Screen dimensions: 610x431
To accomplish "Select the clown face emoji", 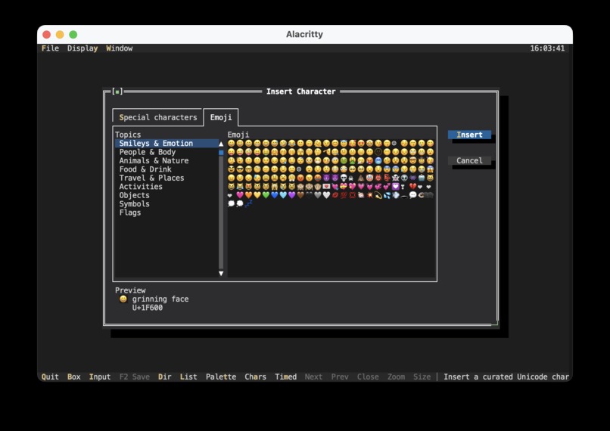I will click(x=369, y=178).
